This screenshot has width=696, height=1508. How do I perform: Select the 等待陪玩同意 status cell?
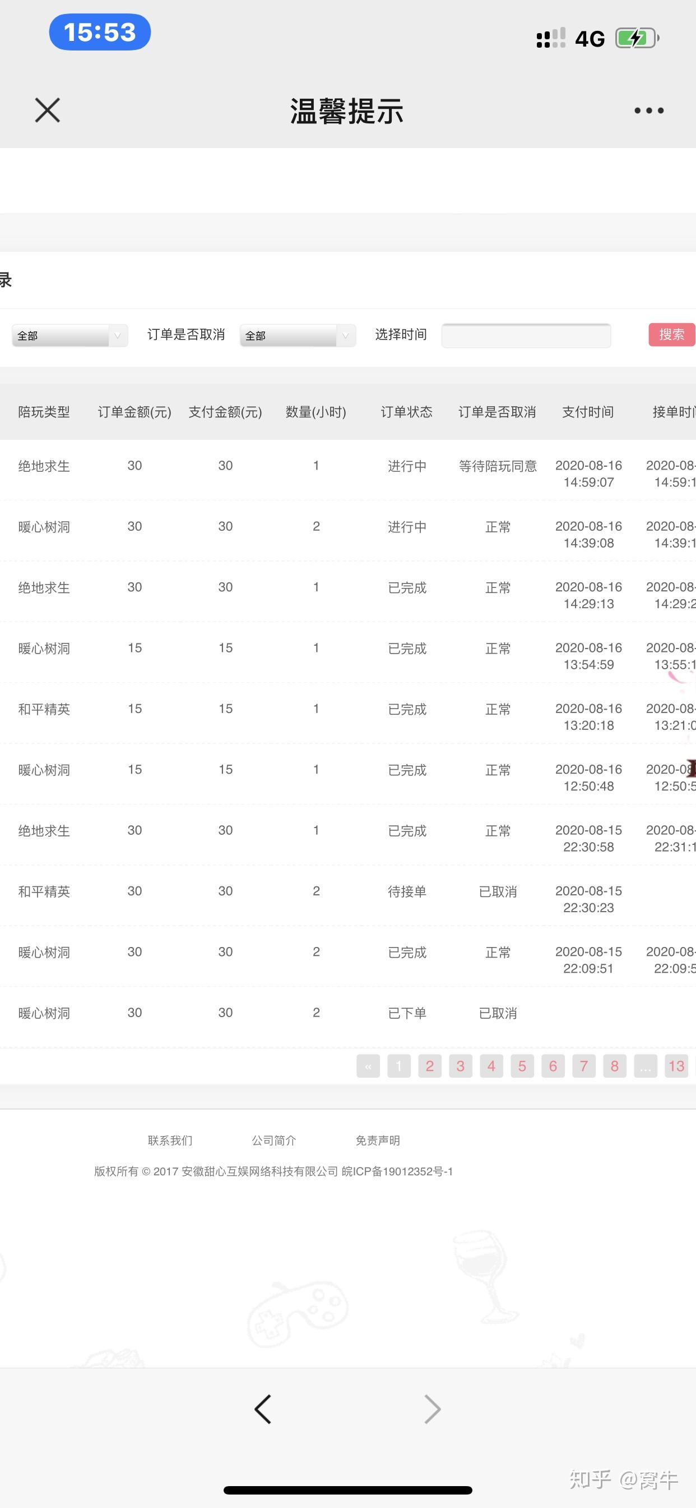[498, 466]
